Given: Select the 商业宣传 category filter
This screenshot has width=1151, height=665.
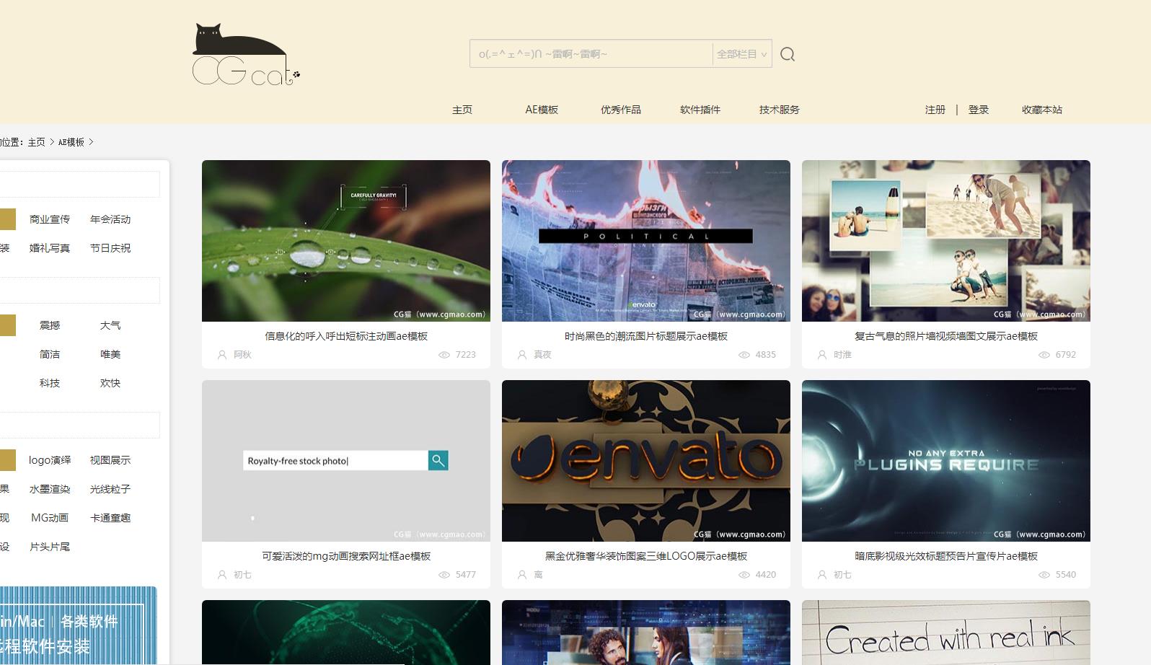Looking at the screenshot, I should click(x=50, y=219).
